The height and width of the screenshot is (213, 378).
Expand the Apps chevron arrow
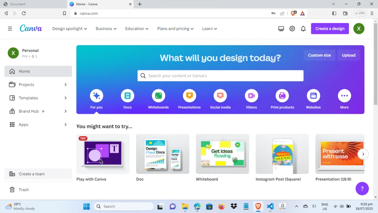[x=65, y=124]
